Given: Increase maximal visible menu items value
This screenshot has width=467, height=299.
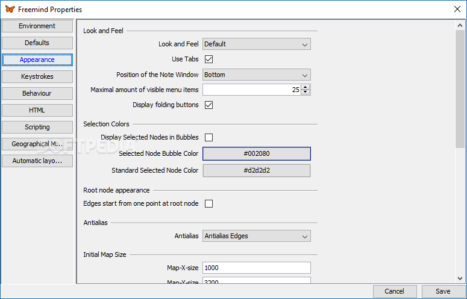Looking at the screenshot, I should pos(306,87).
